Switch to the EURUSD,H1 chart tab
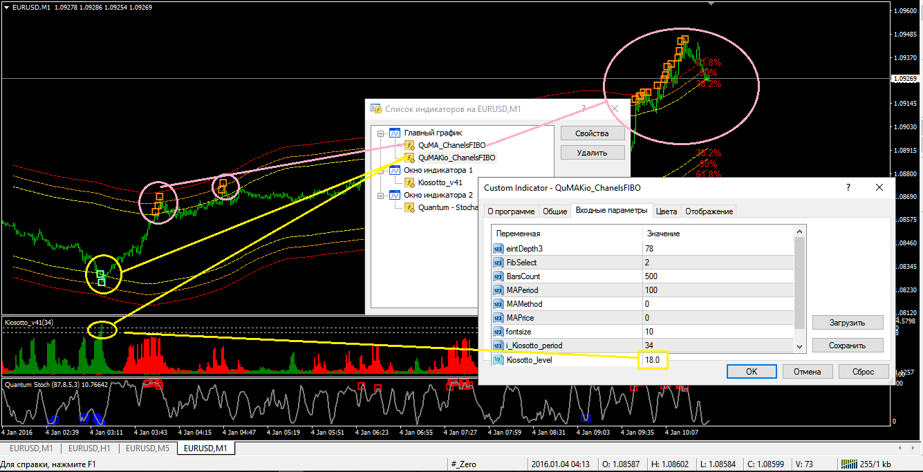This screenshot has width=923, height=472. pos(89,449)
